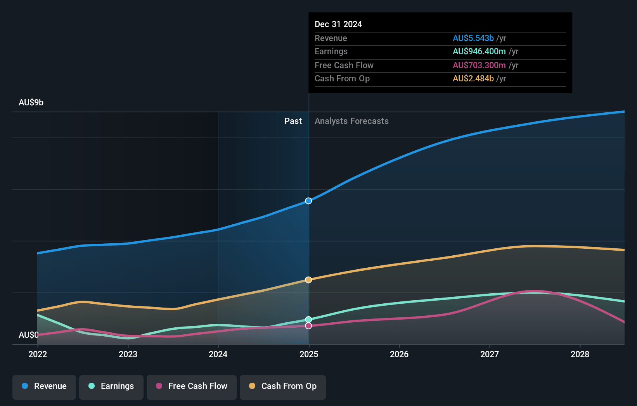637x406 pixels.
Task: Click the blue Revenue data point marker
Action: (x=308, y=201)
